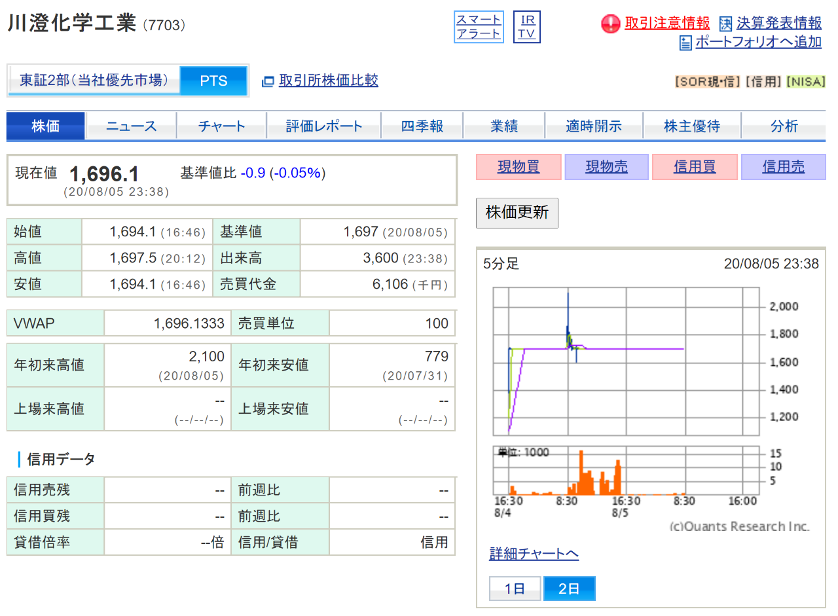Click the popup window icon beside 取引所株価比較
838x616 pixels.
pyautogui.click(x=267, y=81)
